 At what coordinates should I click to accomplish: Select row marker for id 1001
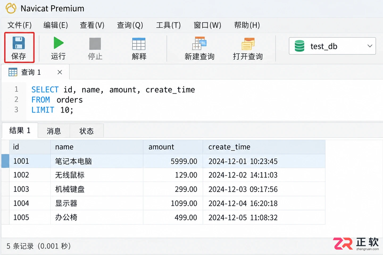(x=5, y=161)
